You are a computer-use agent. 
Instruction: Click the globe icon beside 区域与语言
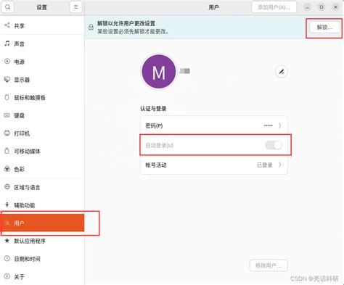[7, 187]
